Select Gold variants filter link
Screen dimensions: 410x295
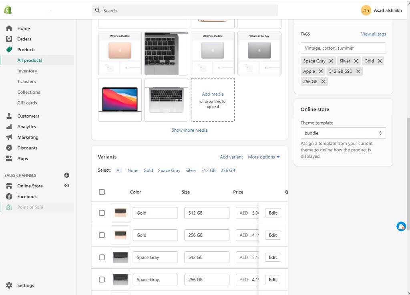(x=148, y=171)
